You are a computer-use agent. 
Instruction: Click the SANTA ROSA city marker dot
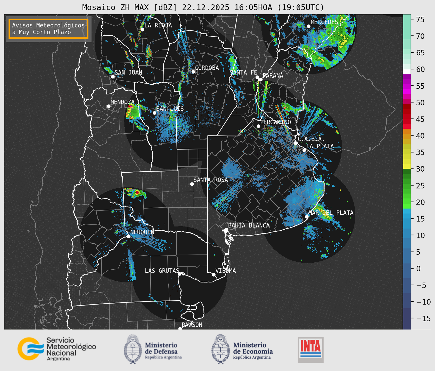tap(192, 184)
